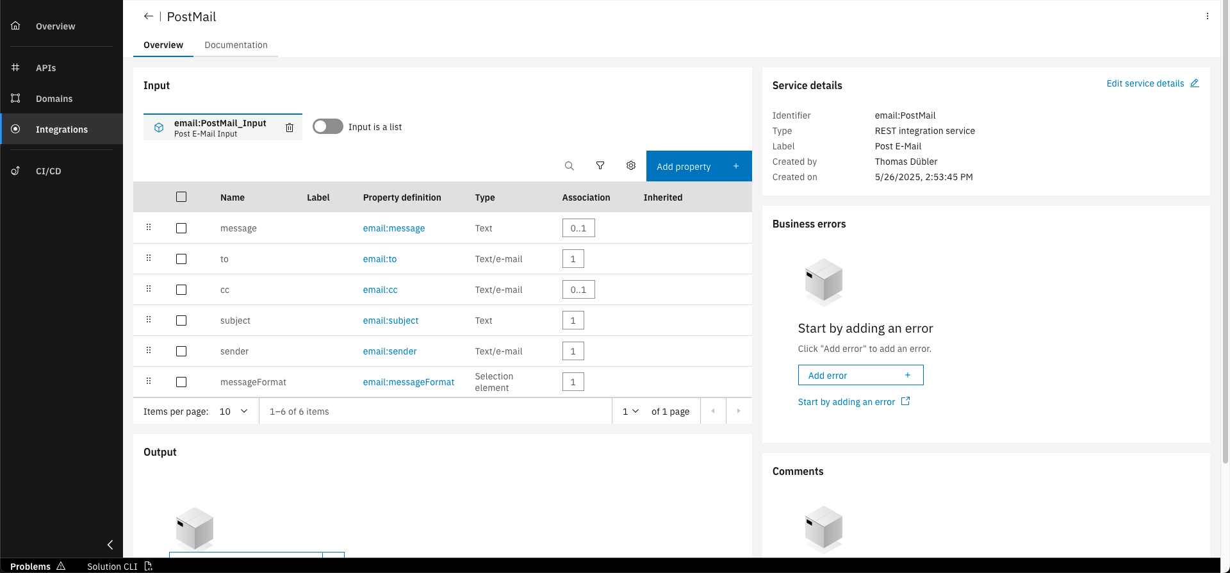Viewport: 1230px width, 573px height.
Task: Click the Solution CLI document icon
Action: [x=148, y=566]
